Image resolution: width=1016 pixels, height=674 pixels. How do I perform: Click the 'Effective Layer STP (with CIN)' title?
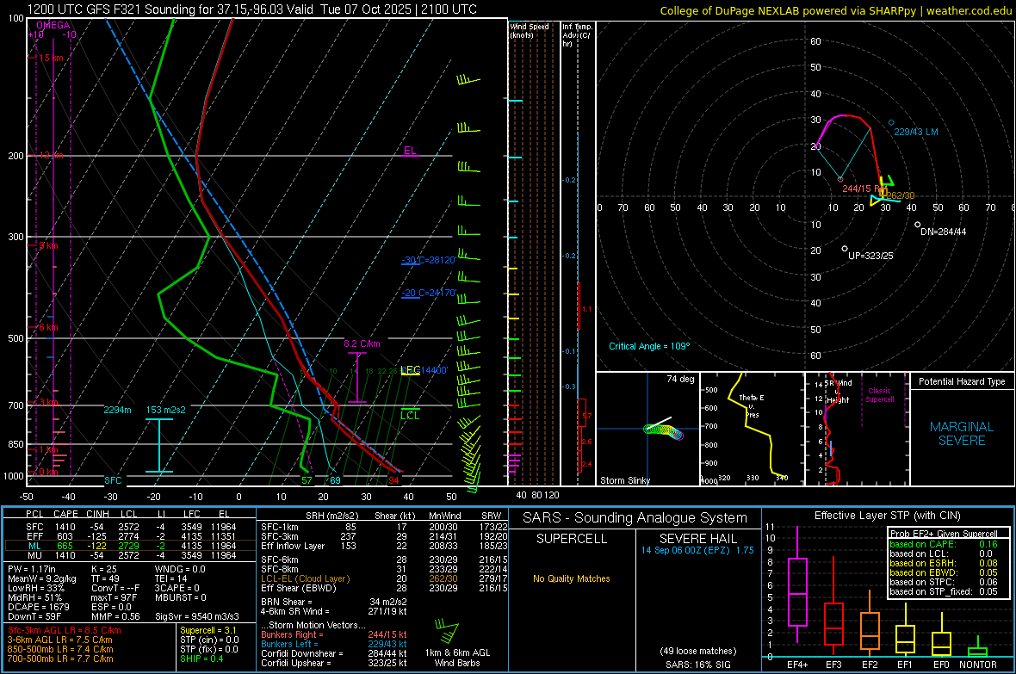(887, 516)
